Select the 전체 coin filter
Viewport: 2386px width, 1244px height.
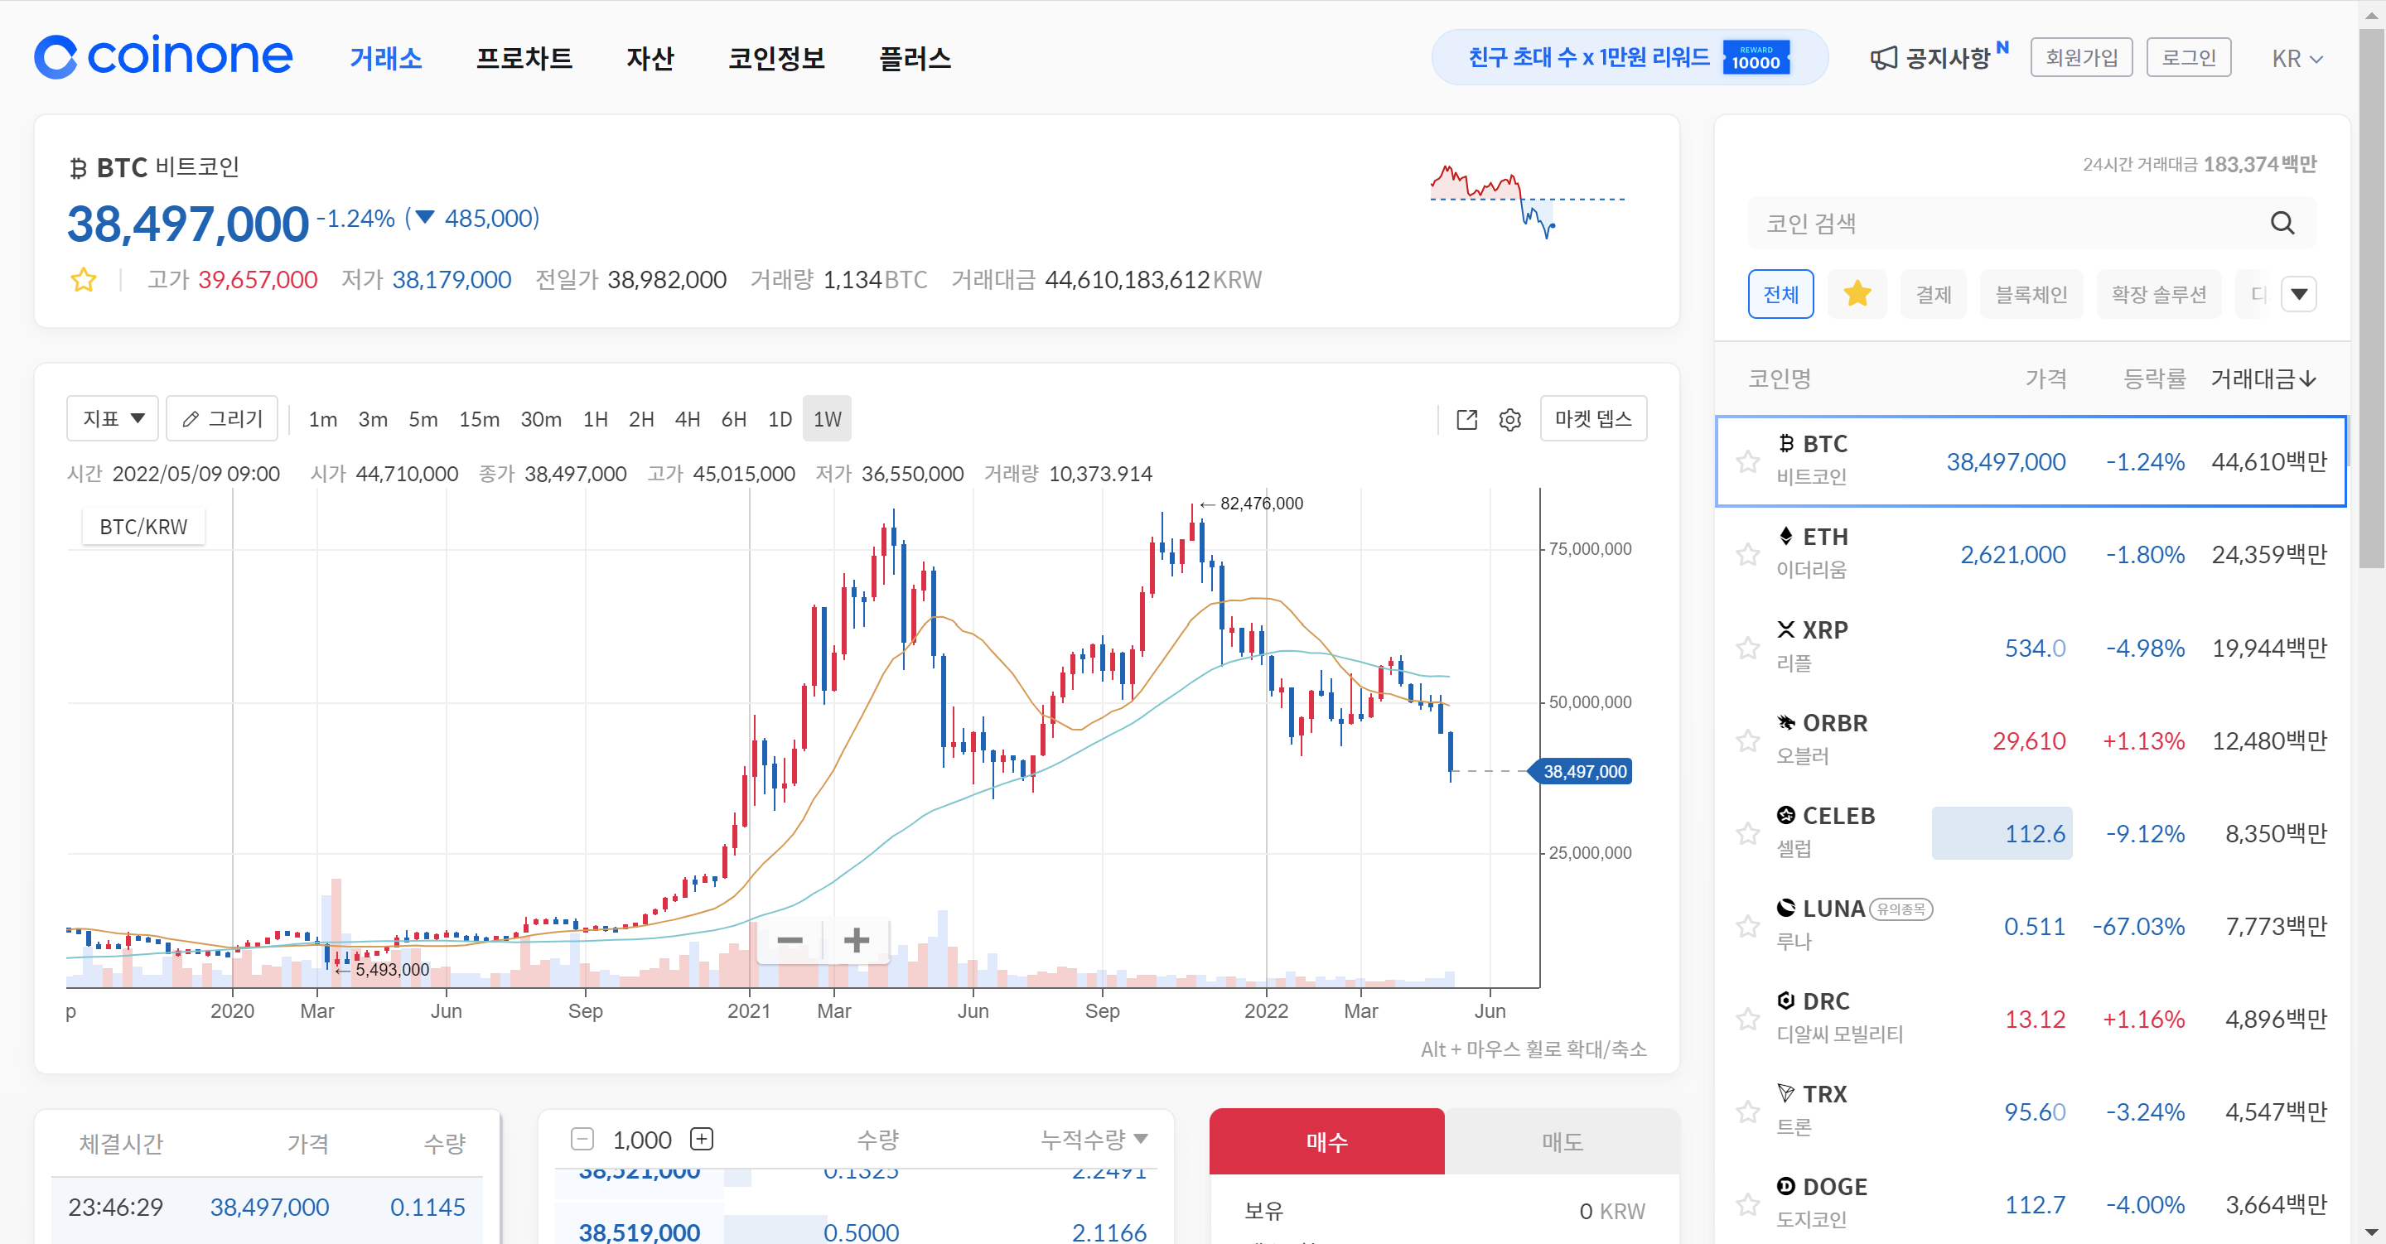(1780, 295)
